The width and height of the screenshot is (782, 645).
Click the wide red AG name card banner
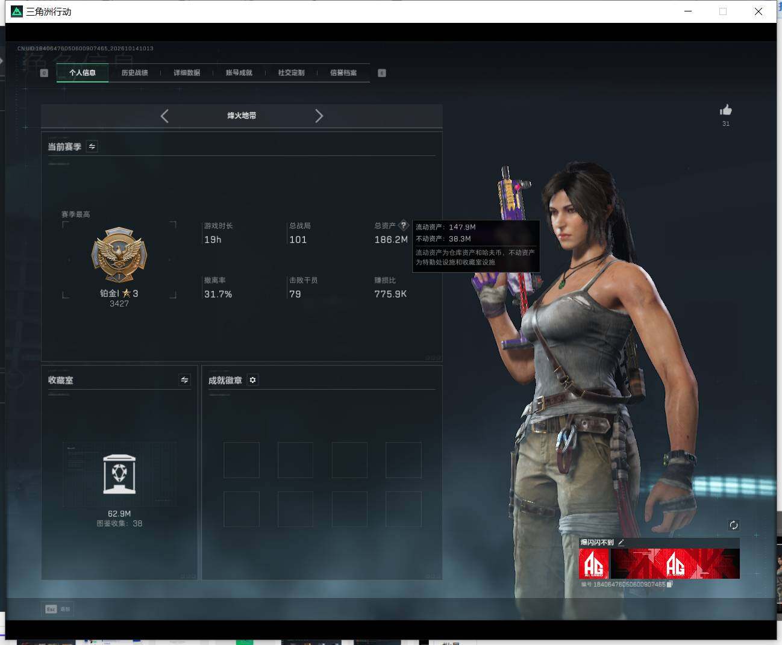pos(675,564)
